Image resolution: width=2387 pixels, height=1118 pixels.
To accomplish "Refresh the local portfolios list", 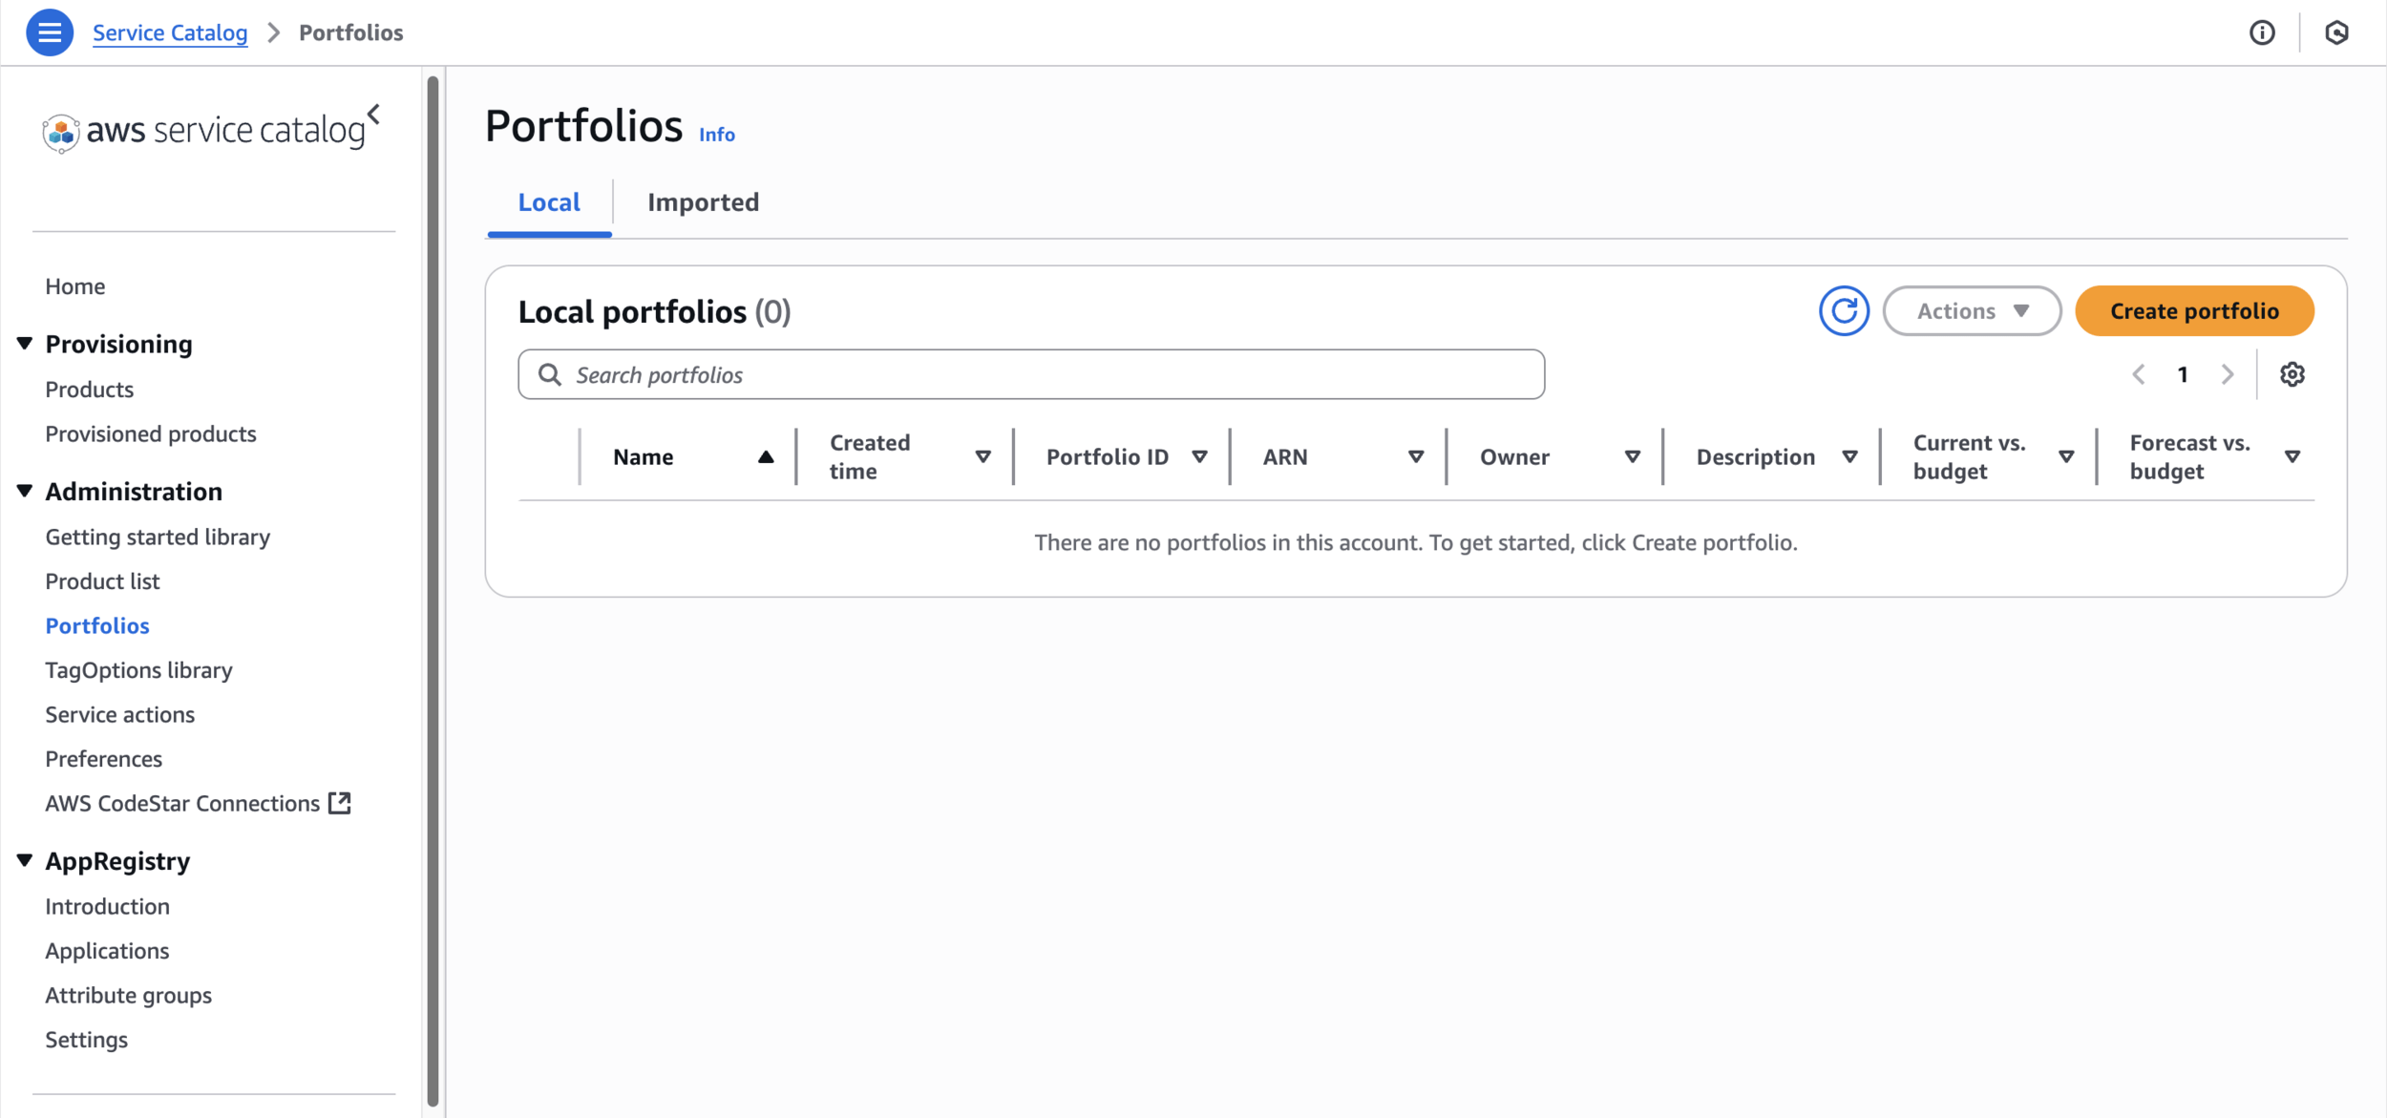I will pyautogui.click(x=1843, y=311).
